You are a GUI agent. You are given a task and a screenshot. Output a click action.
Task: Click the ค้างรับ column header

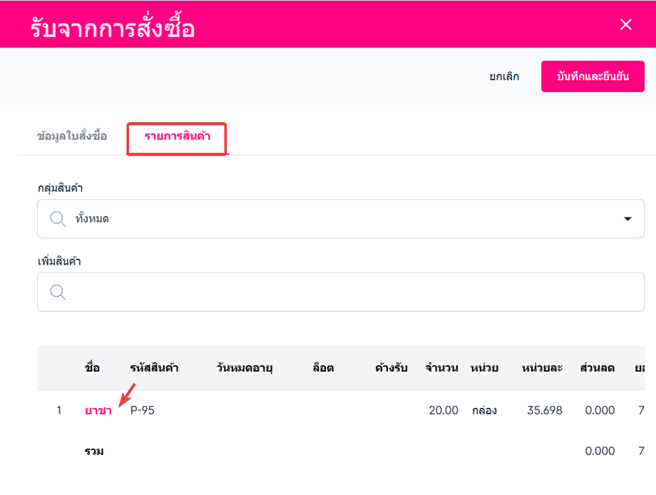pos(391,368)
